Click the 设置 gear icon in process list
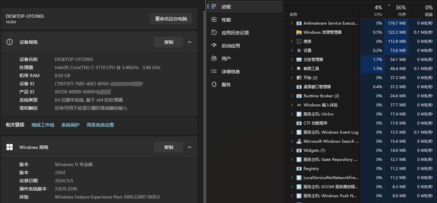Viewport: 437px width, 203px height. click(299, 50)
